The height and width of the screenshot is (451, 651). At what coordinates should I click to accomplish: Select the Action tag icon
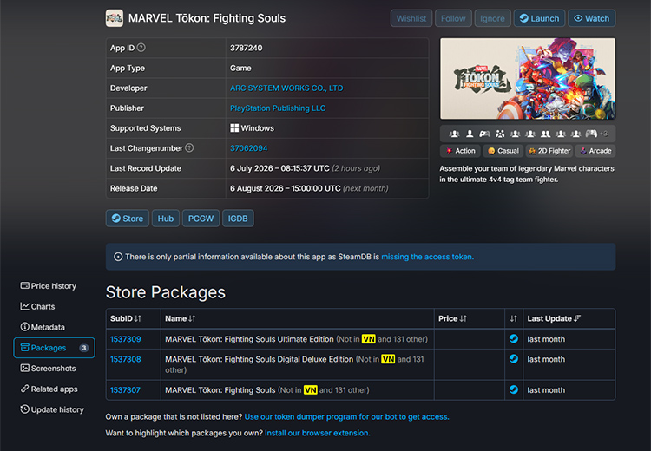click(450, 151)
